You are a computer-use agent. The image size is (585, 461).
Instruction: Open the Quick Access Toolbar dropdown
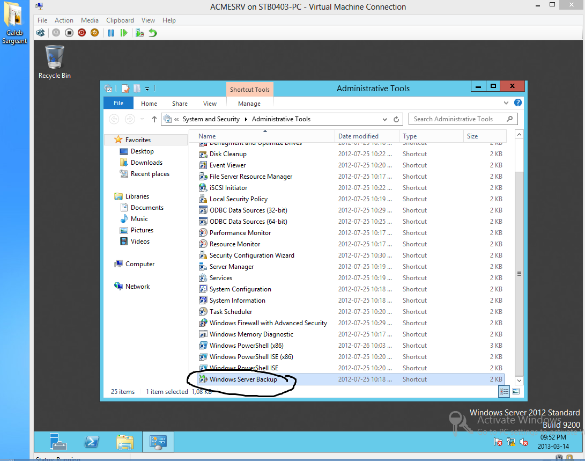(147, 89)
